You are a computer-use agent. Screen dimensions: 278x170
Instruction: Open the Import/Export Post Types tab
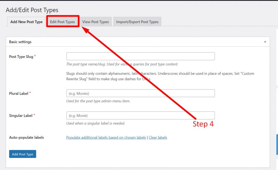point(137,22)
